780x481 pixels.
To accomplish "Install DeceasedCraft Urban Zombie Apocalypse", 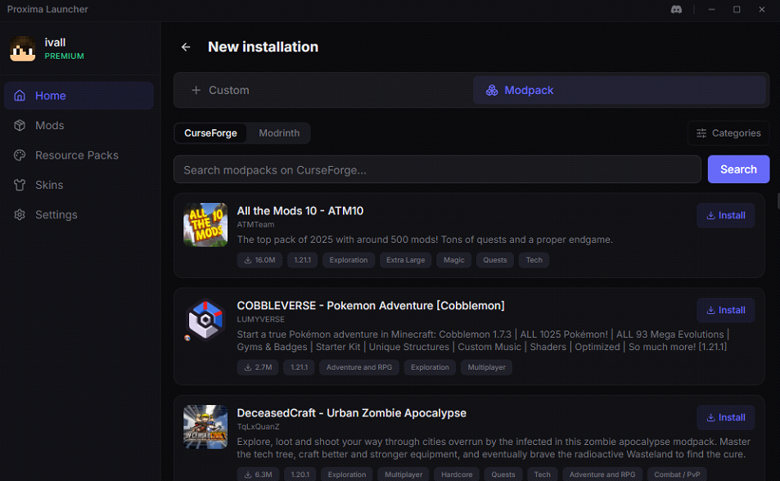I will click(725, 418).
